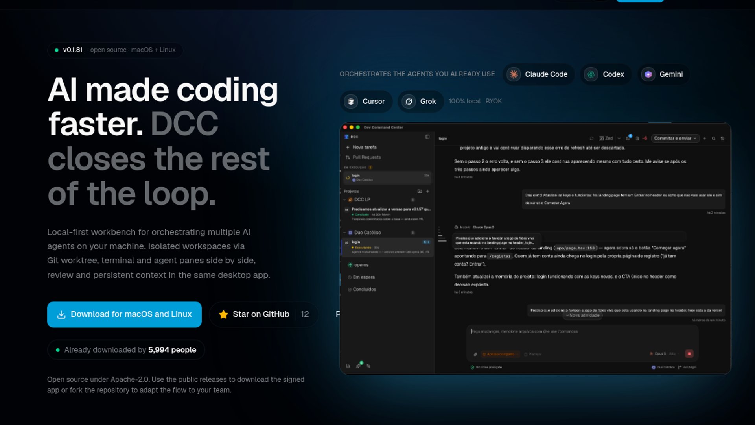This screenshot has height=425, width=755.
Task: Expand the dropdown arrow next to Zed
Action: tap(619, 139)
